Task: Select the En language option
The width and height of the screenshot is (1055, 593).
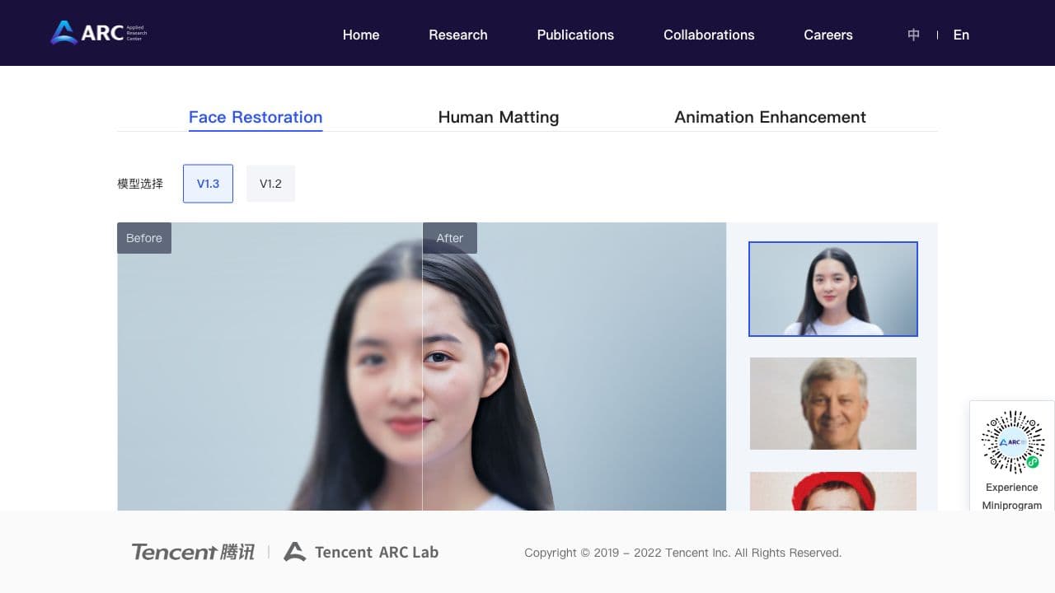Action: pyautogui.click(x=961, y=35)
